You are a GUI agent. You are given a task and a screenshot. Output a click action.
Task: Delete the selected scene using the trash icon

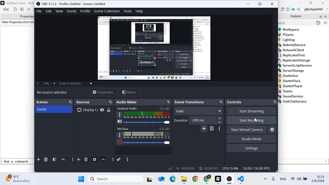pos(46,159)
